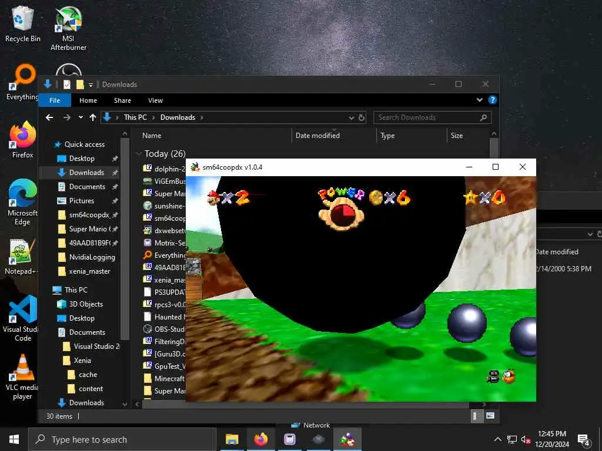Collapse the Today (26) group
Screen dimensions: 602x451
click(139, 154)
